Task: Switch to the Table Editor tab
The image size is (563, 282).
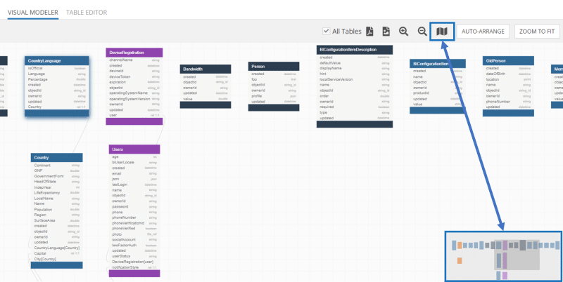Action: (x=87, y=13)
